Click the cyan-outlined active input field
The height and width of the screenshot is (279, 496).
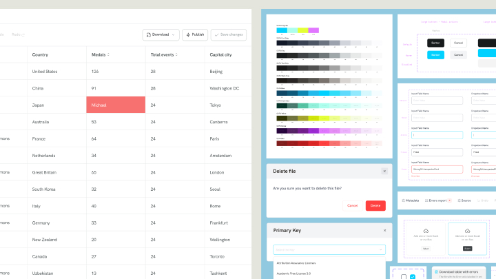pyautogui.click(x=437, y=135)
